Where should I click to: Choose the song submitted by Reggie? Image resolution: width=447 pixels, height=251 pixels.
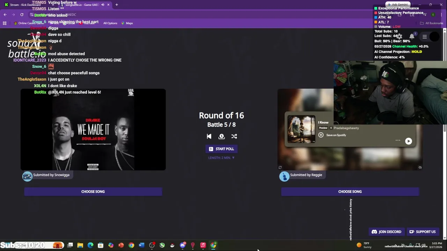(x=350, y=191)
